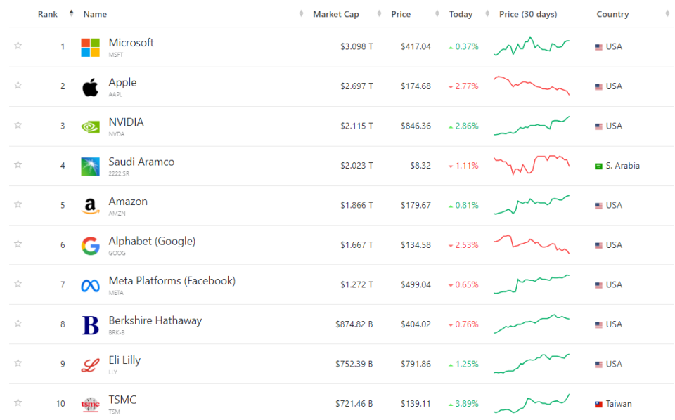Viewport: 675px width, 420px height.
Task: Click the Today column header
Action: coord(461,14)
